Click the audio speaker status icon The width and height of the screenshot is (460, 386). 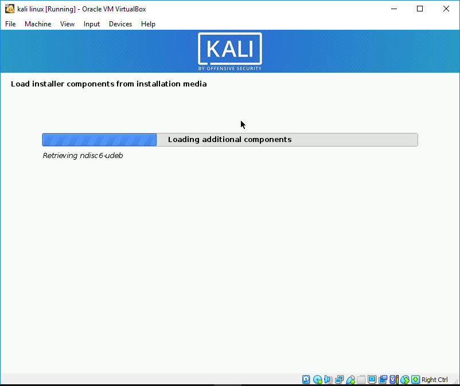click(x=328, y=380)
